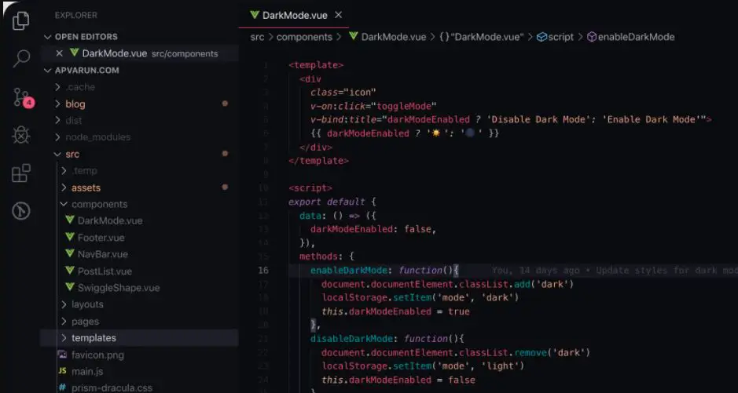Viewport: 738px width, 393px height.
Task: Select the DarkMode.vue editor tab
Action: (295, 15)
